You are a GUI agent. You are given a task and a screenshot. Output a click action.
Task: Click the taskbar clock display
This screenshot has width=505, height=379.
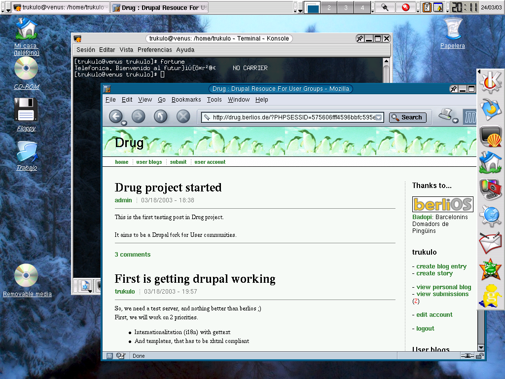tap(464, 7)
